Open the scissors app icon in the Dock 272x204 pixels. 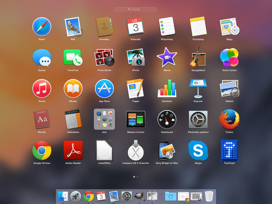click(152, 196)
